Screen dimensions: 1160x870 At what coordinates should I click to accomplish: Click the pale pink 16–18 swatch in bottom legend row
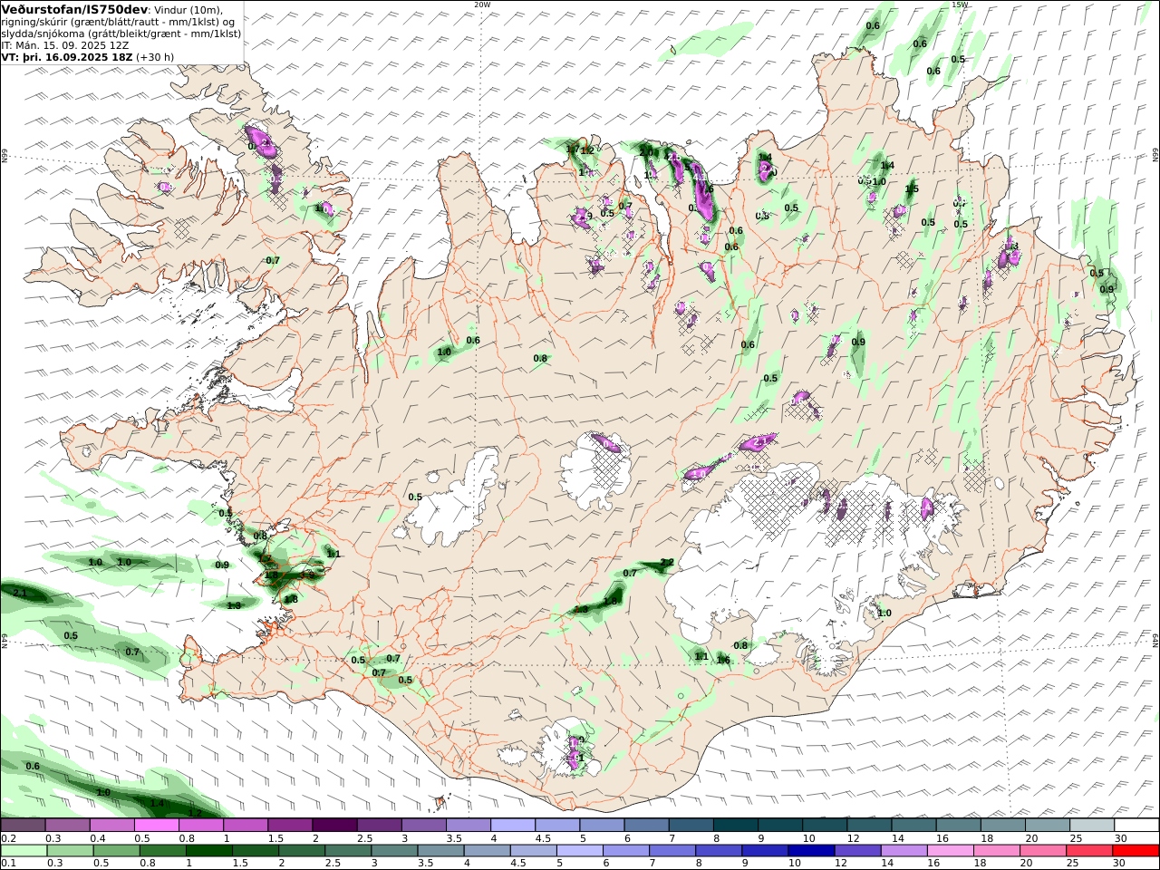click(949, 851)
